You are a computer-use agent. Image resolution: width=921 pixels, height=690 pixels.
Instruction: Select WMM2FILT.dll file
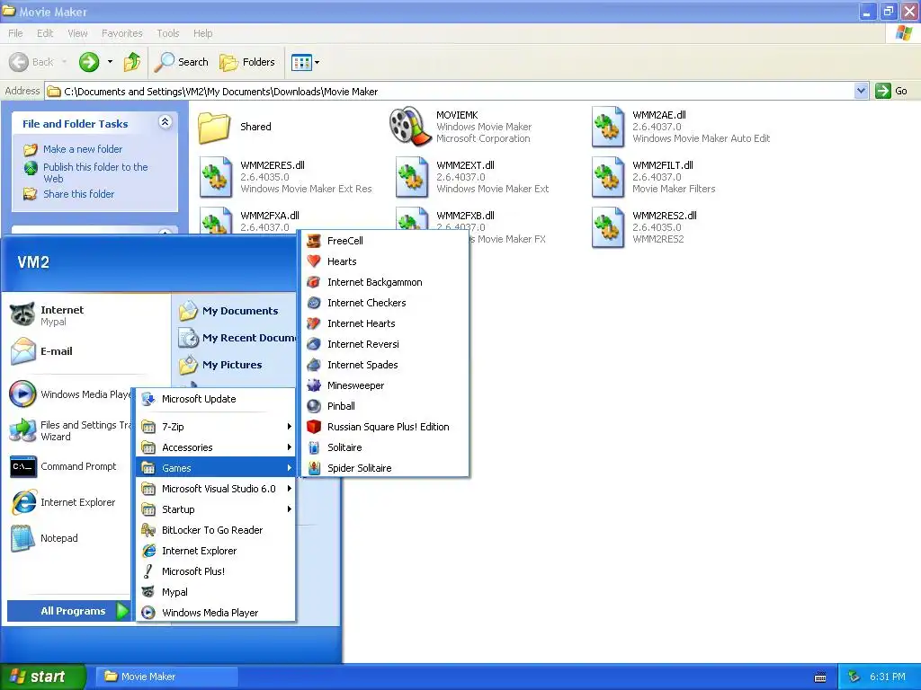tap(653, 177)
